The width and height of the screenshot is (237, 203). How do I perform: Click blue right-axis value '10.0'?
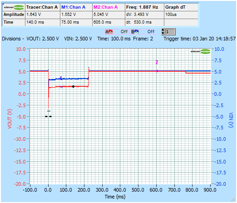click(x=219, y=49)
